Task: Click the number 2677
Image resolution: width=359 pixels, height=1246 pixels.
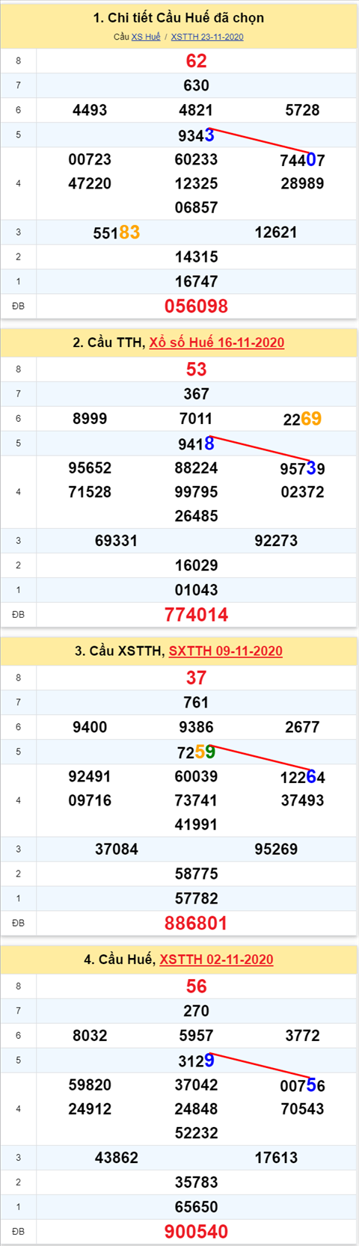Action: tap(302, 727)
